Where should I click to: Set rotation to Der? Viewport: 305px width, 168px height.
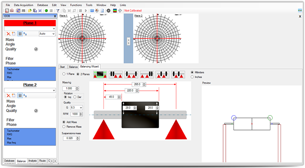click(75, 97)
